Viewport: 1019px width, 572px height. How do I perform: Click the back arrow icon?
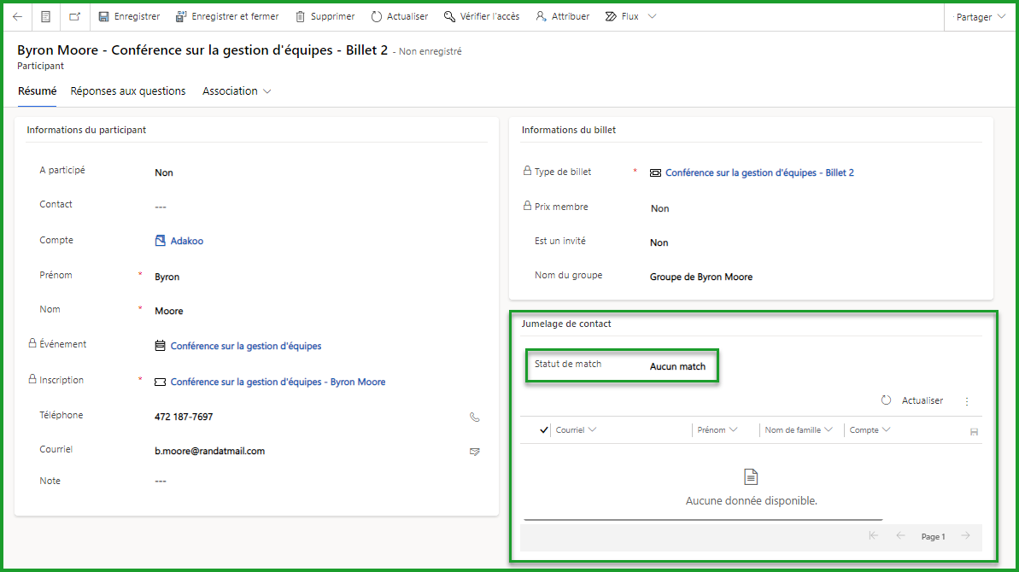point(17,16)
